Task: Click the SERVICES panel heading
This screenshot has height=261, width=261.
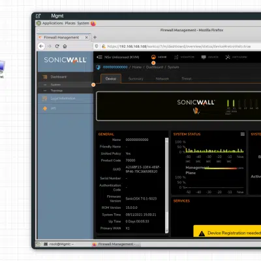Action: pyautogui.click(x=181, y=201)
